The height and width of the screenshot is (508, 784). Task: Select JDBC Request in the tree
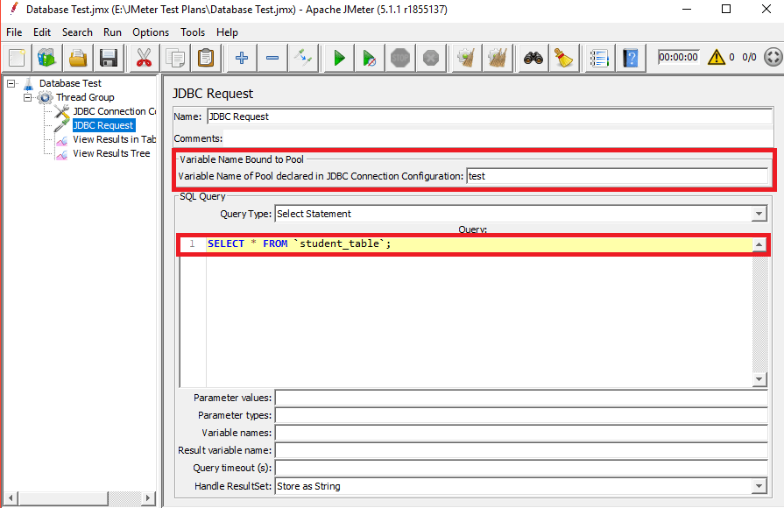click(103, 125)
